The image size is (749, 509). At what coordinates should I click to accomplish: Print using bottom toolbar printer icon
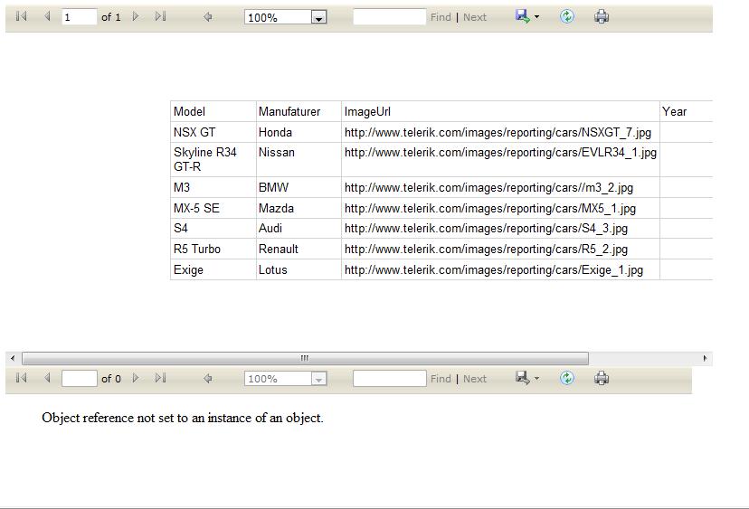[x=602, y=378]
